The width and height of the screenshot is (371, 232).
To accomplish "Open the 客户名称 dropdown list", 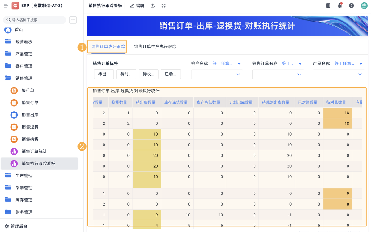I will coord(217,74).
